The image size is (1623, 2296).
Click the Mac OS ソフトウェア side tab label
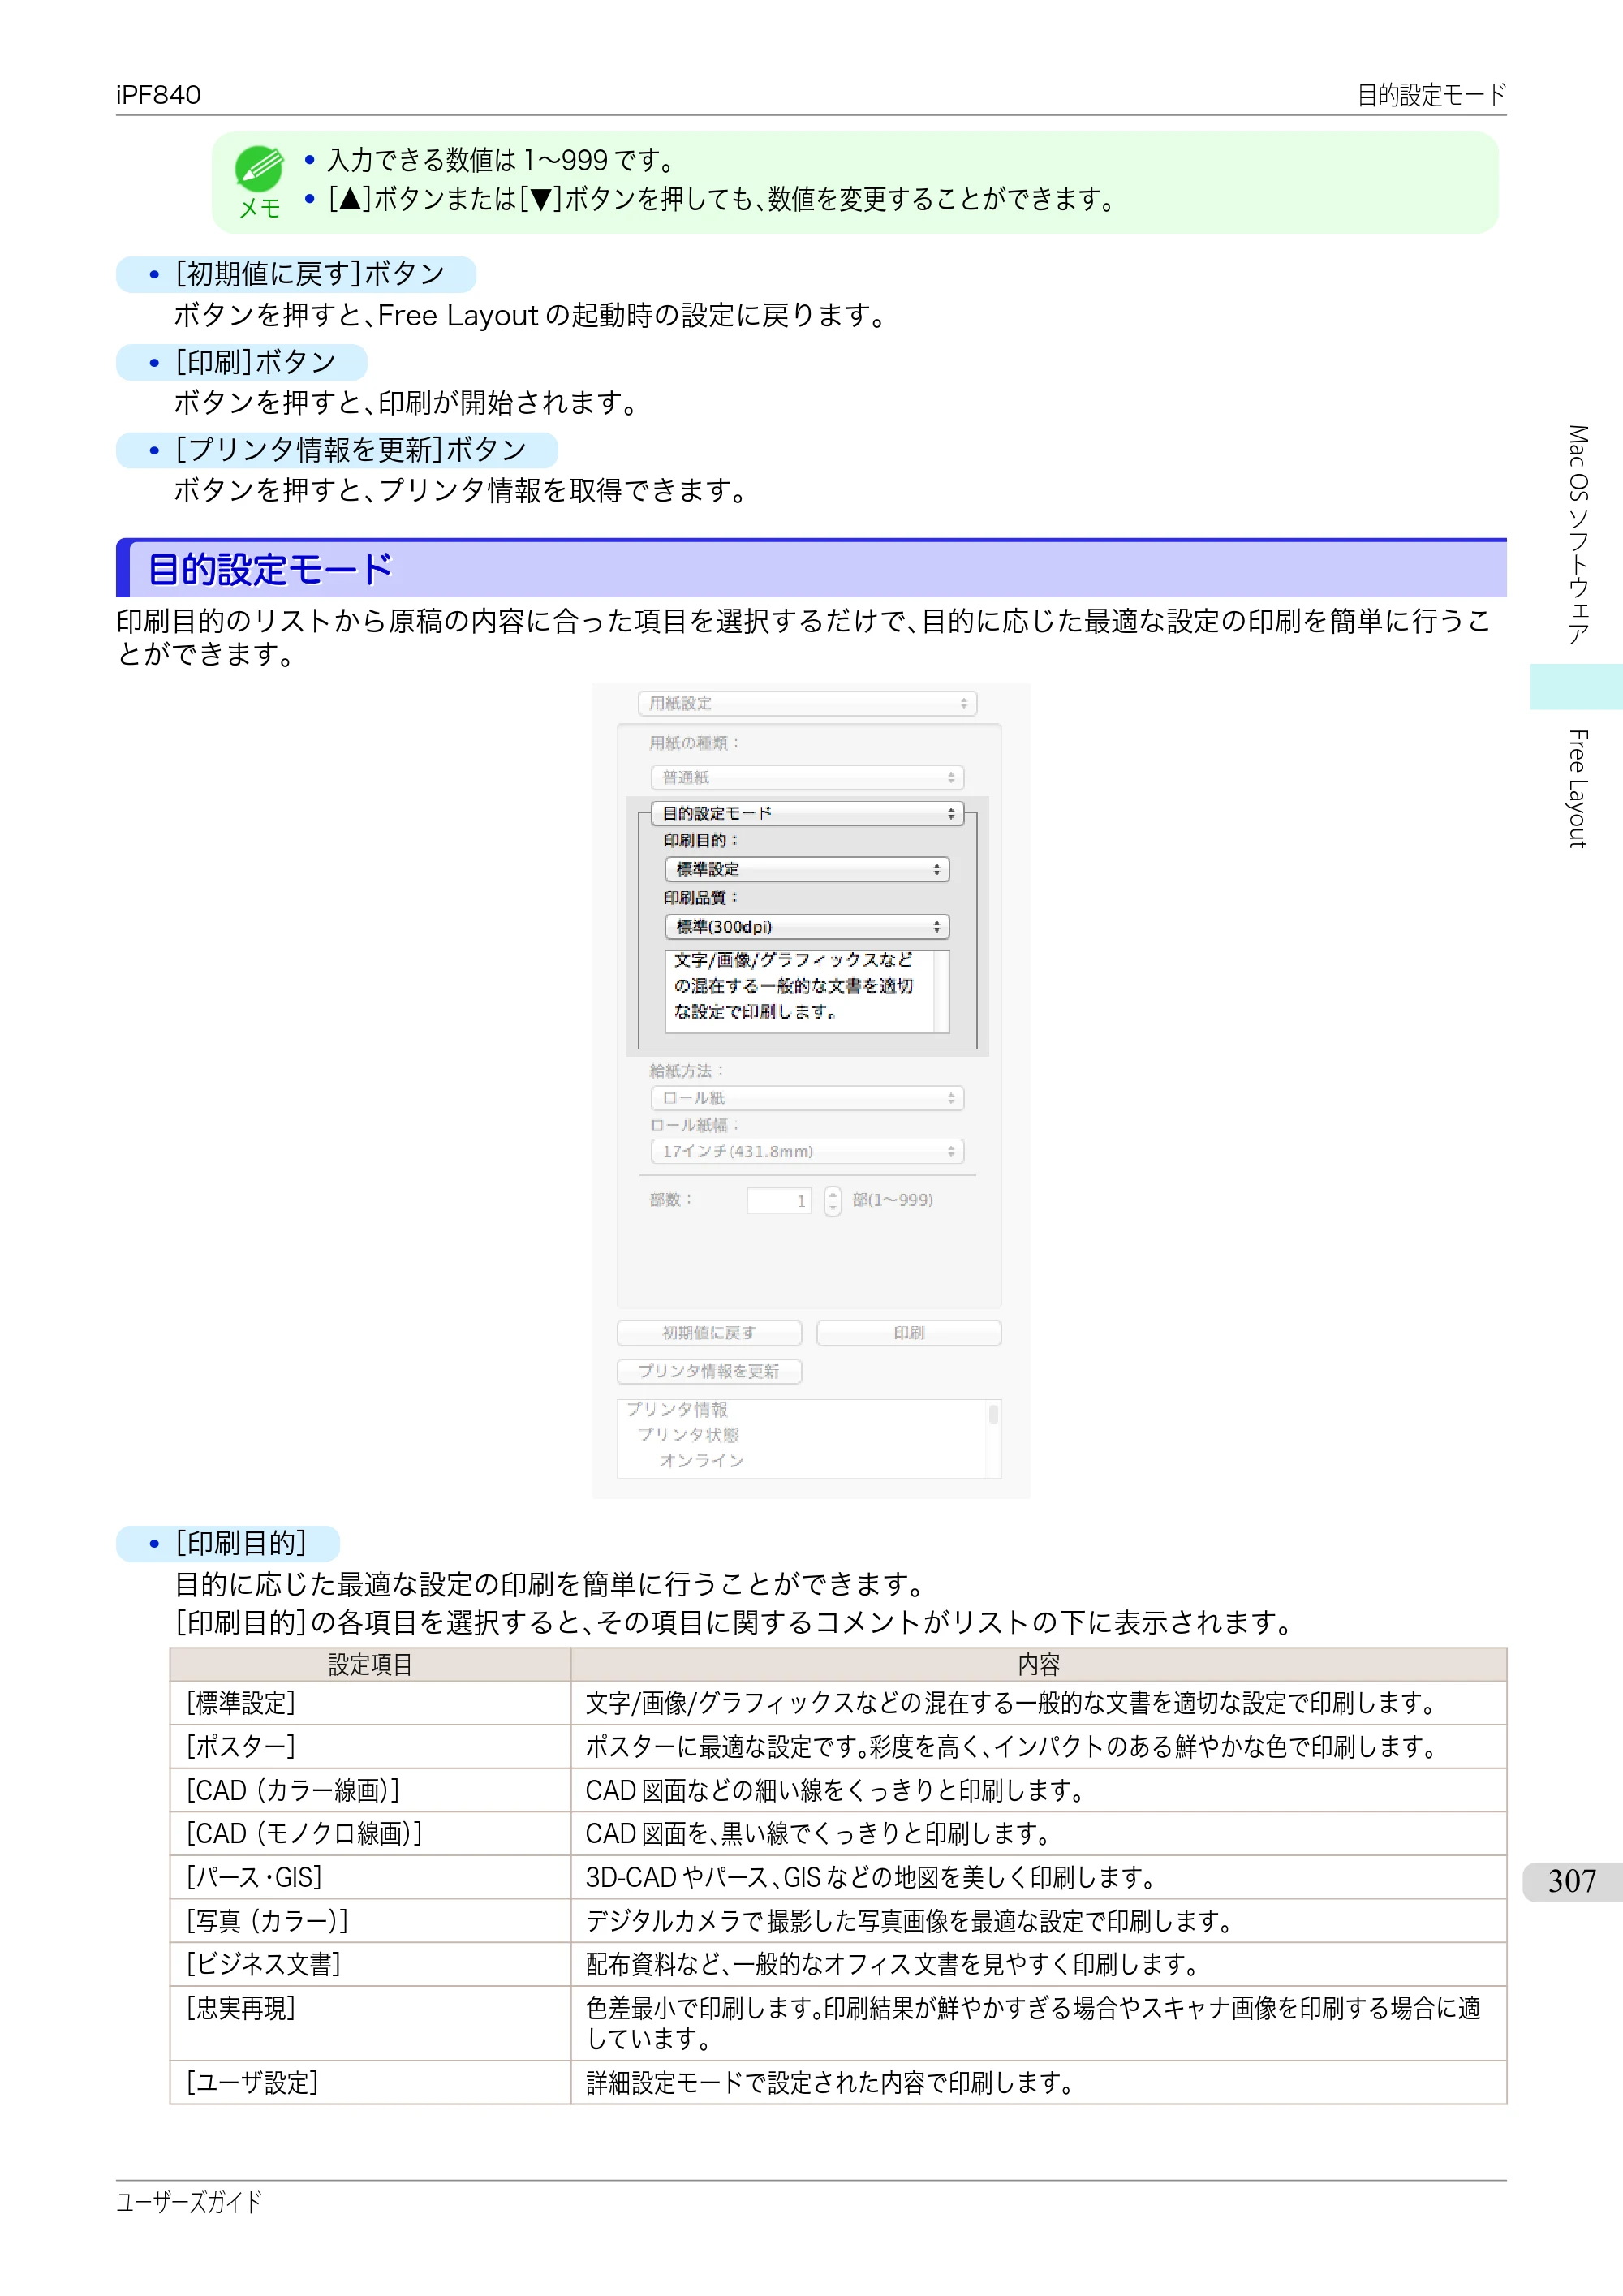1577,534
